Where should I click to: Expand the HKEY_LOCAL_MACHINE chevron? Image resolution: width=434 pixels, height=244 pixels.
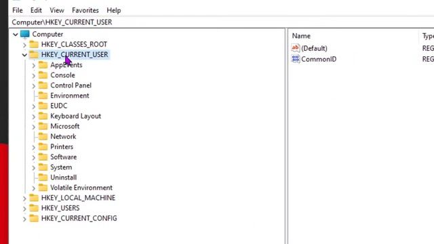point(24,199)
